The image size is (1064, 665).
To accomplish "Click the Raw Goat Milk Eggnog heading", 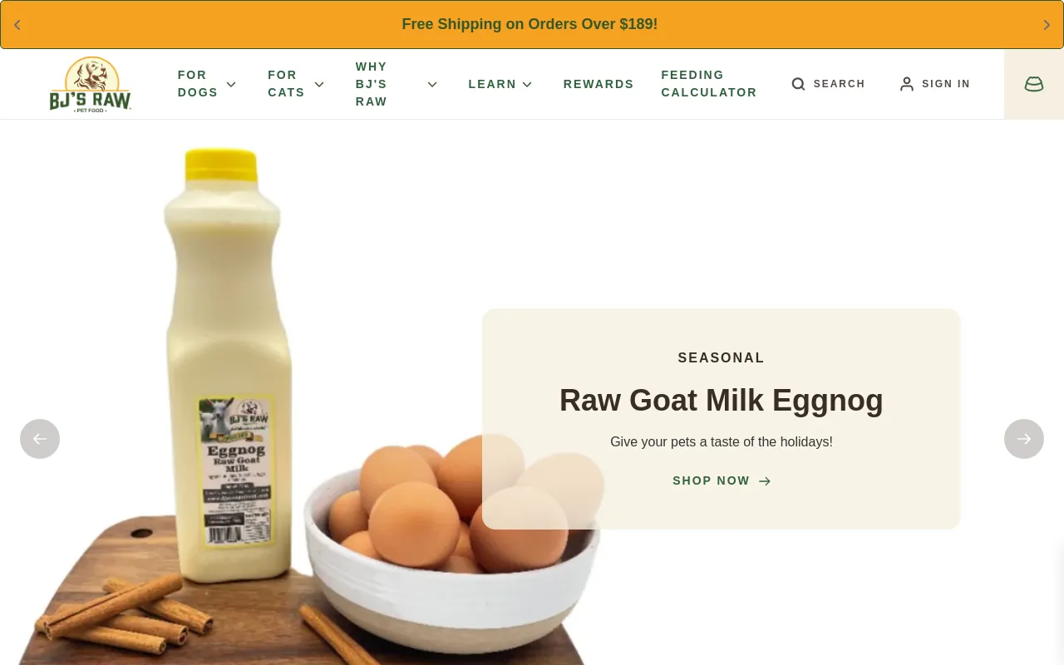I will (x=722, y=400).
